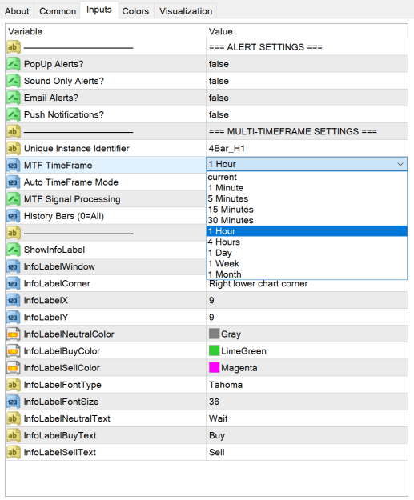414x500 pixels.
Task: Switch to the Common tab
Action: (58, 11)
